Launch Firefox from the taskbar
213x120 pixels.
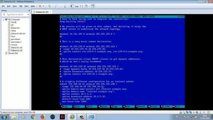pyautogui.click(x=43, y=117)
